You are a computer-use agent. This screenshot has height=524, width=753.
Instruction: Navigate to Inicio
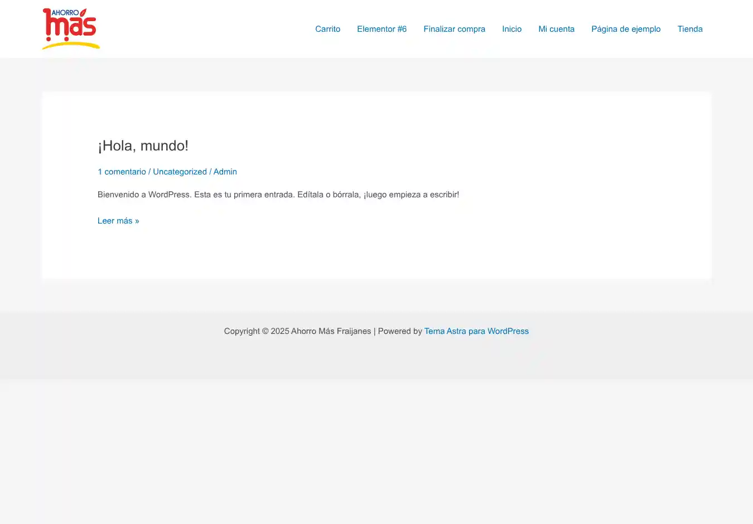click(511, 29)
